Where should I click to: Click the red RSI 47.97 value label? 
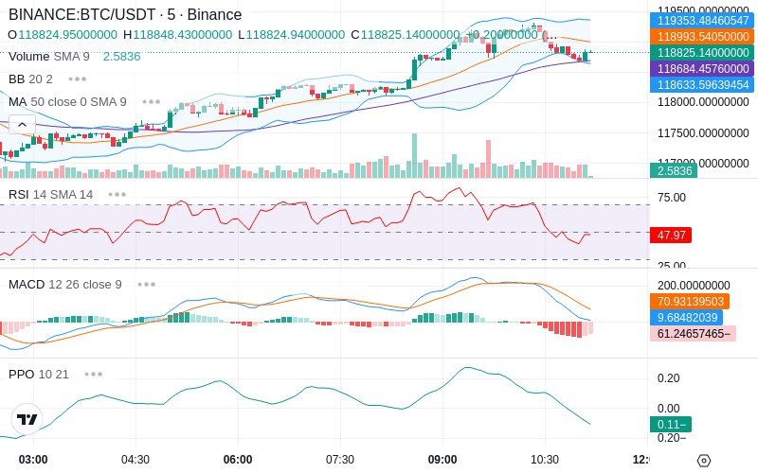point(671,235)
